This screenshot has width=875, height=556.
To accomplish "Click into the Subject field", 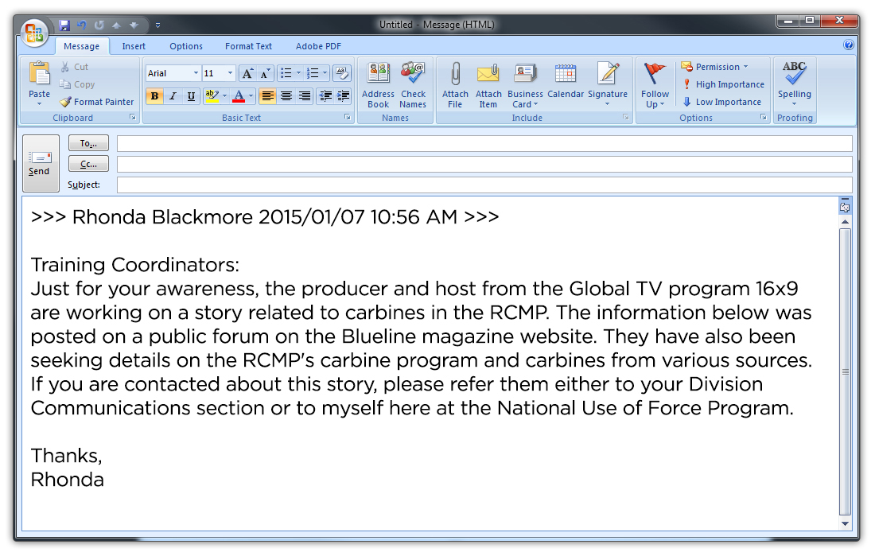I will point(484,185).
